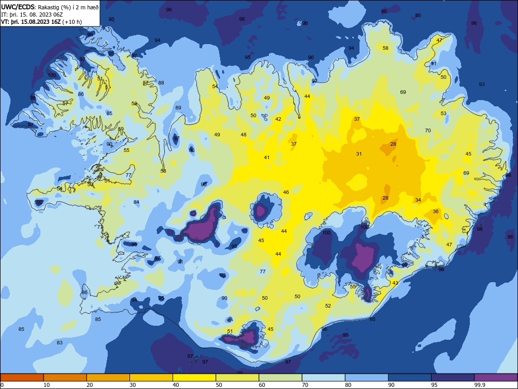This screenshot has width=518, height=389.
Task: Click the legend tick label "30"
Action: pyautogui.click(x=133, y=385)
